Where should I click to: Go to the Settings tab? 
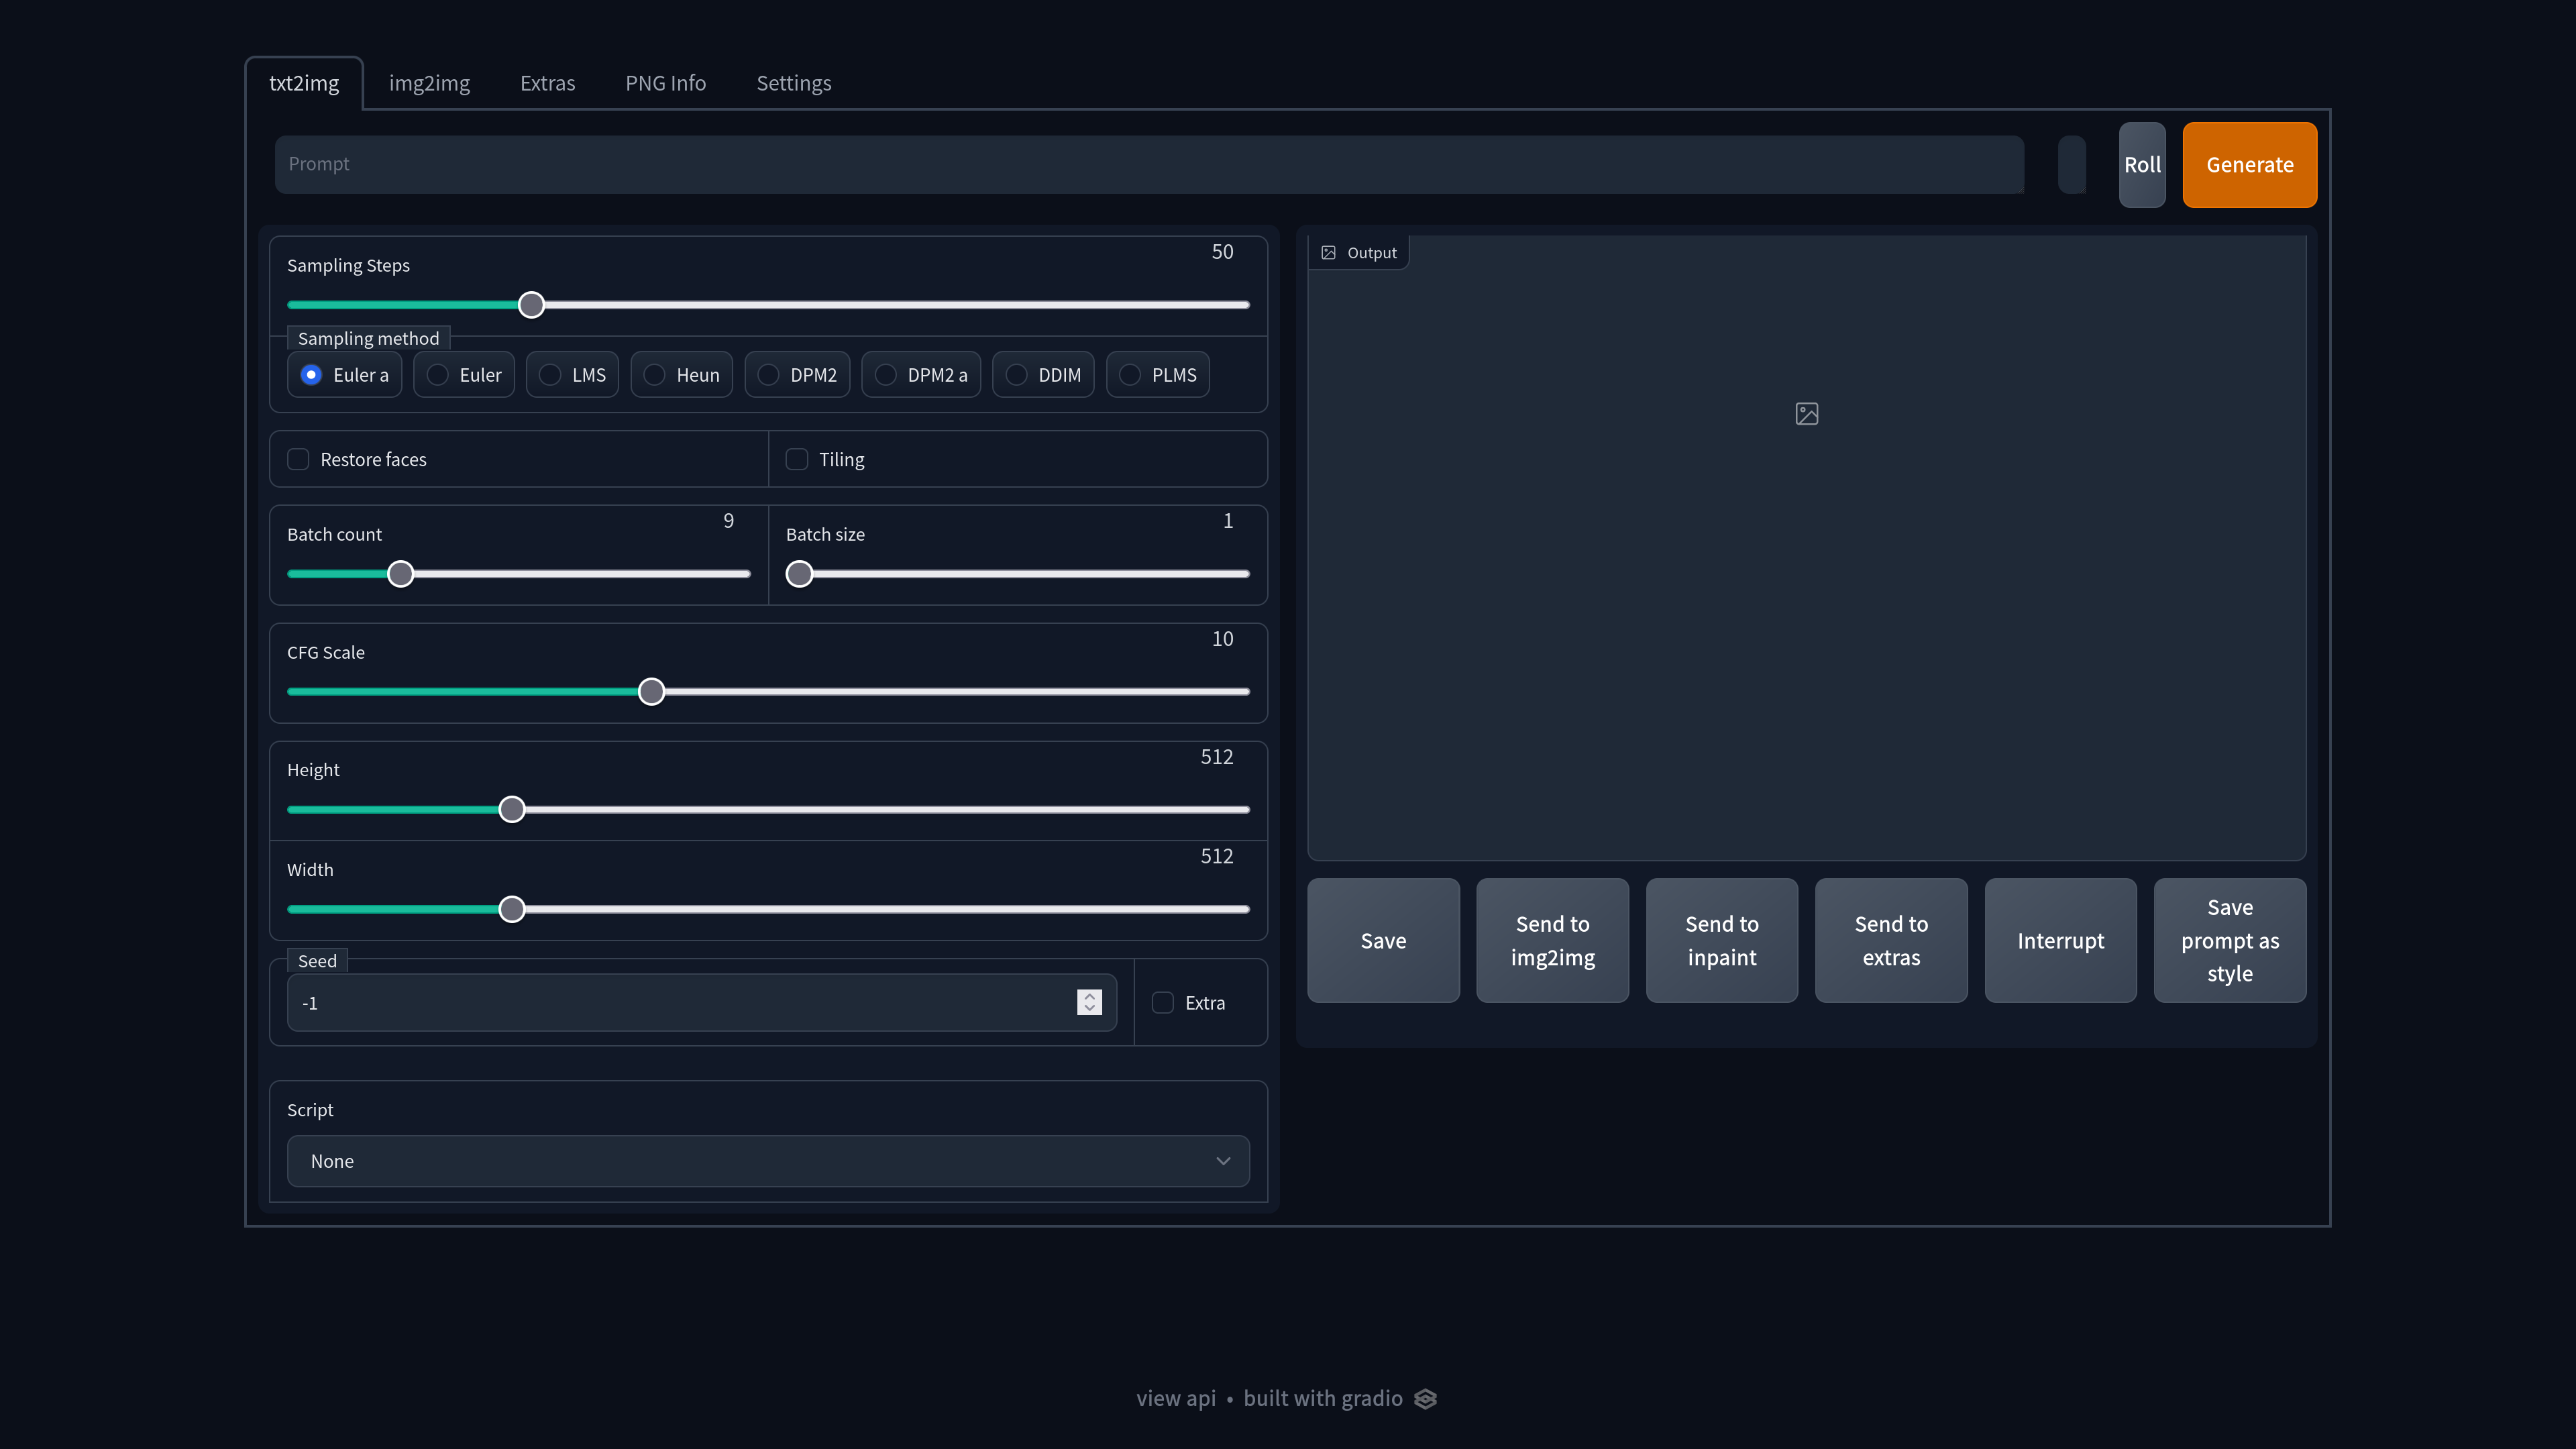tap(793, 83)
